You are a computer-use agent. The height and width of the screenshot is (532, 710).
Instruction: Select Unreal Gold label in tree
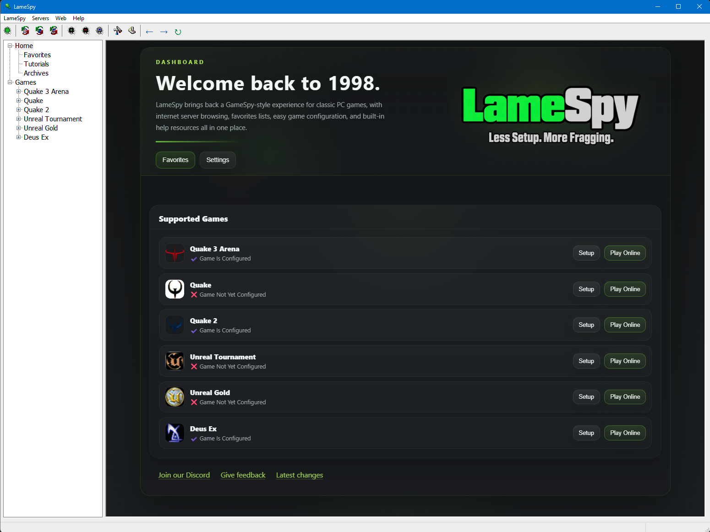click(x=41, y=128)
